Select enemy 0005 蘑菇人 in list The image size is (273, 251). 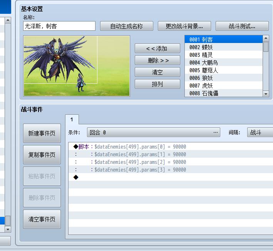point(224,70)
